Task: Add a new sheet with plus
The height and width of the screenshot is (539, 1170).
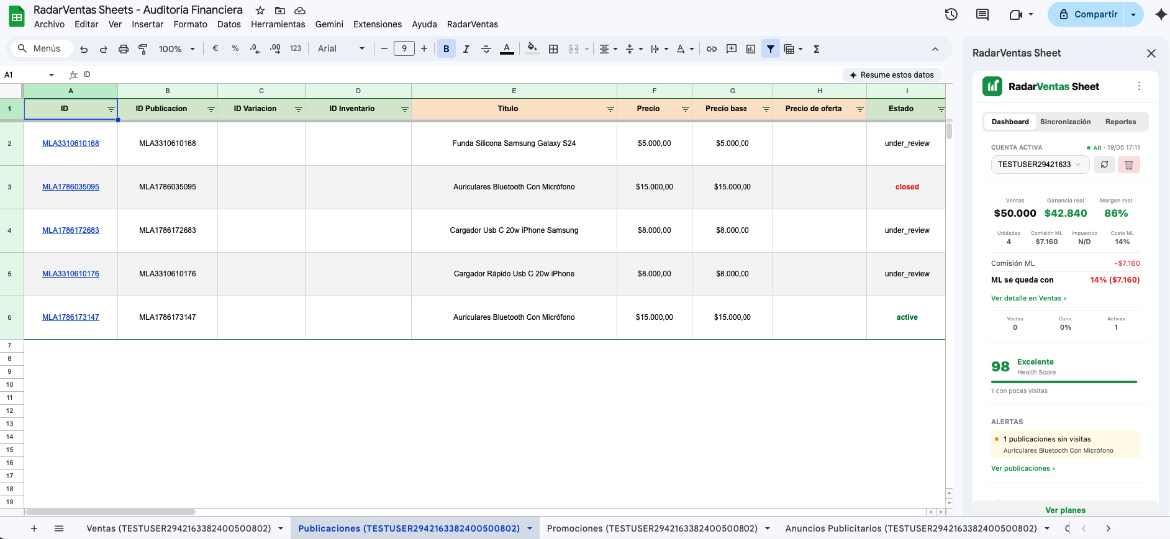Action: coord(34,528)
